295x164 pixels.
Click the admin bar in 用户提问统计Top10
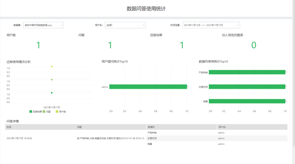click(x=148, y=87)
